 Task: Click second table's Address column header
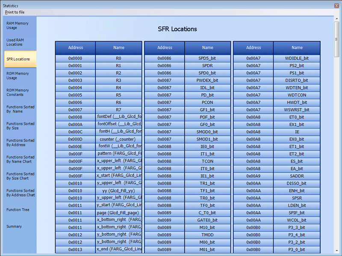[165, 48]
